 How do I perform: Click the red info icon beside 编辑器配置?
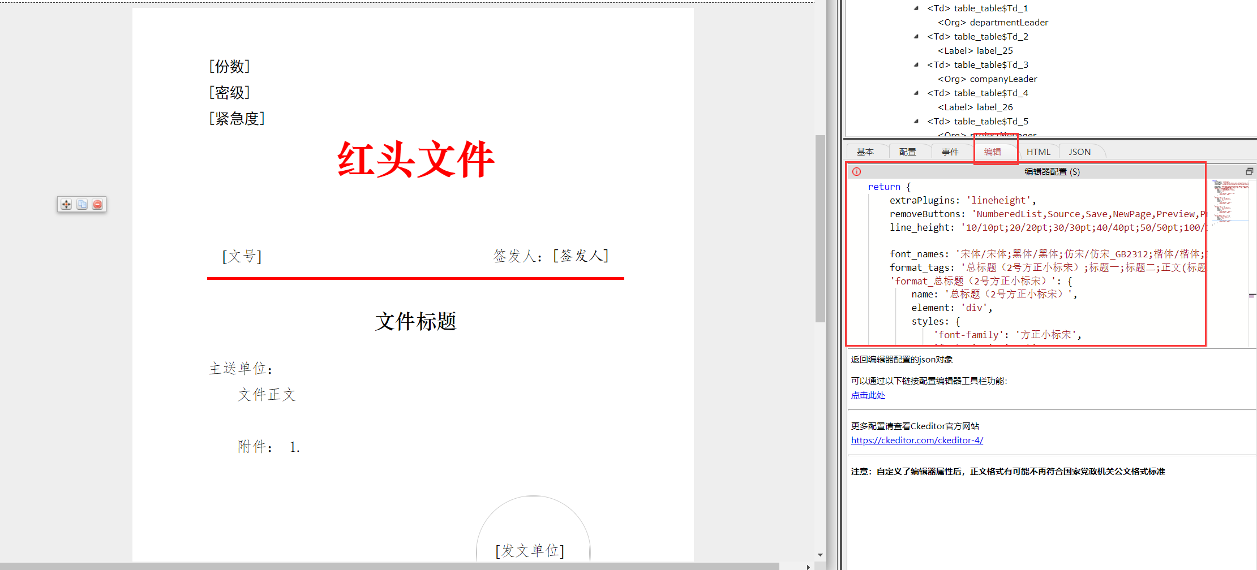tap(856, 171)
